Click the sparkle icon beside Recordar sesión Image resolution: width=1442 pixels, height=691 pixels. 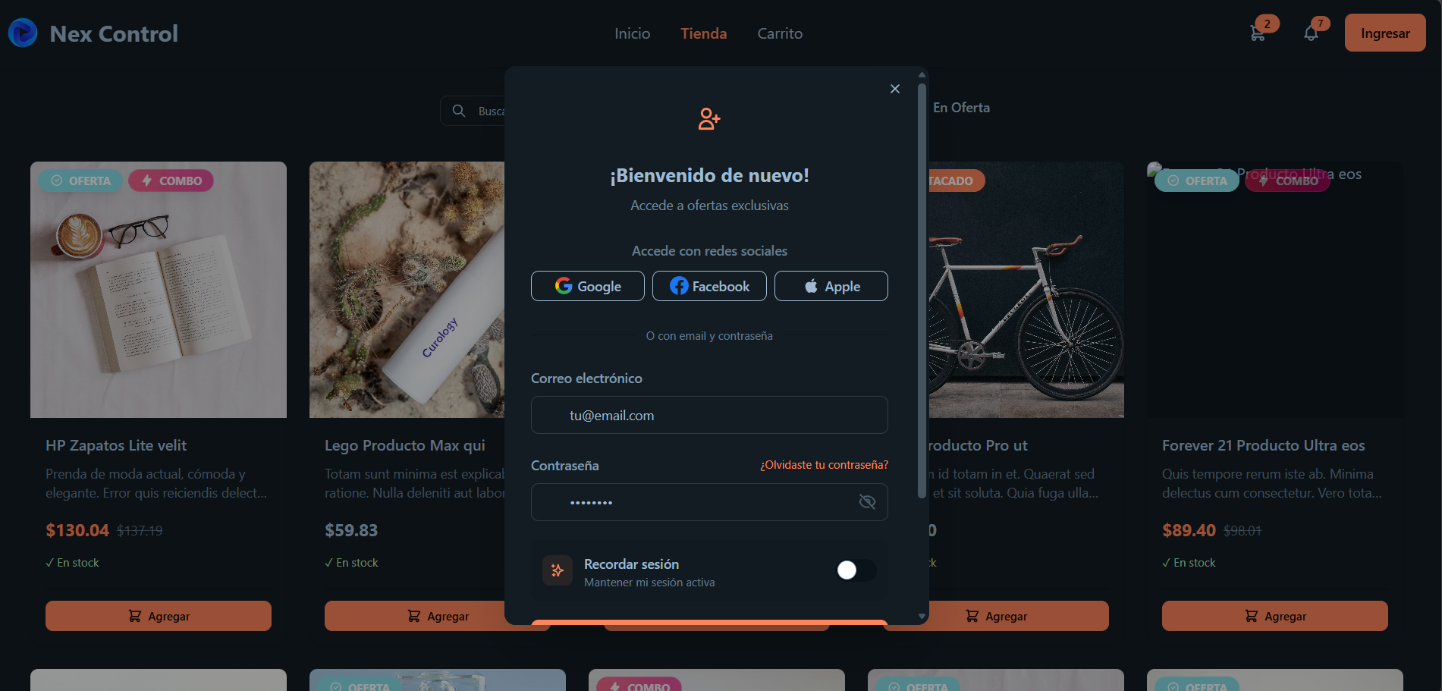558,570
